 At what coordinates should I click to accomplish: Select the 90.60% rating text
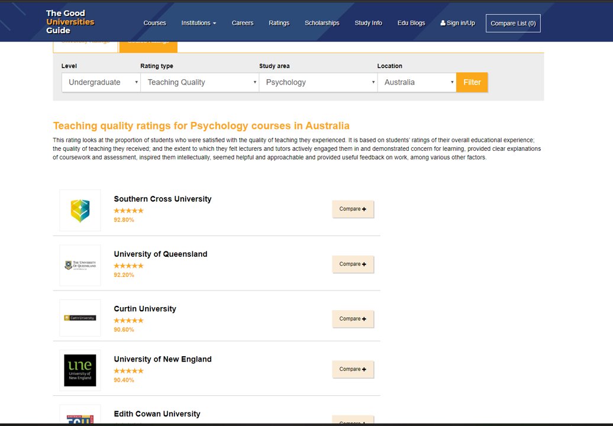tap(124, 330)
